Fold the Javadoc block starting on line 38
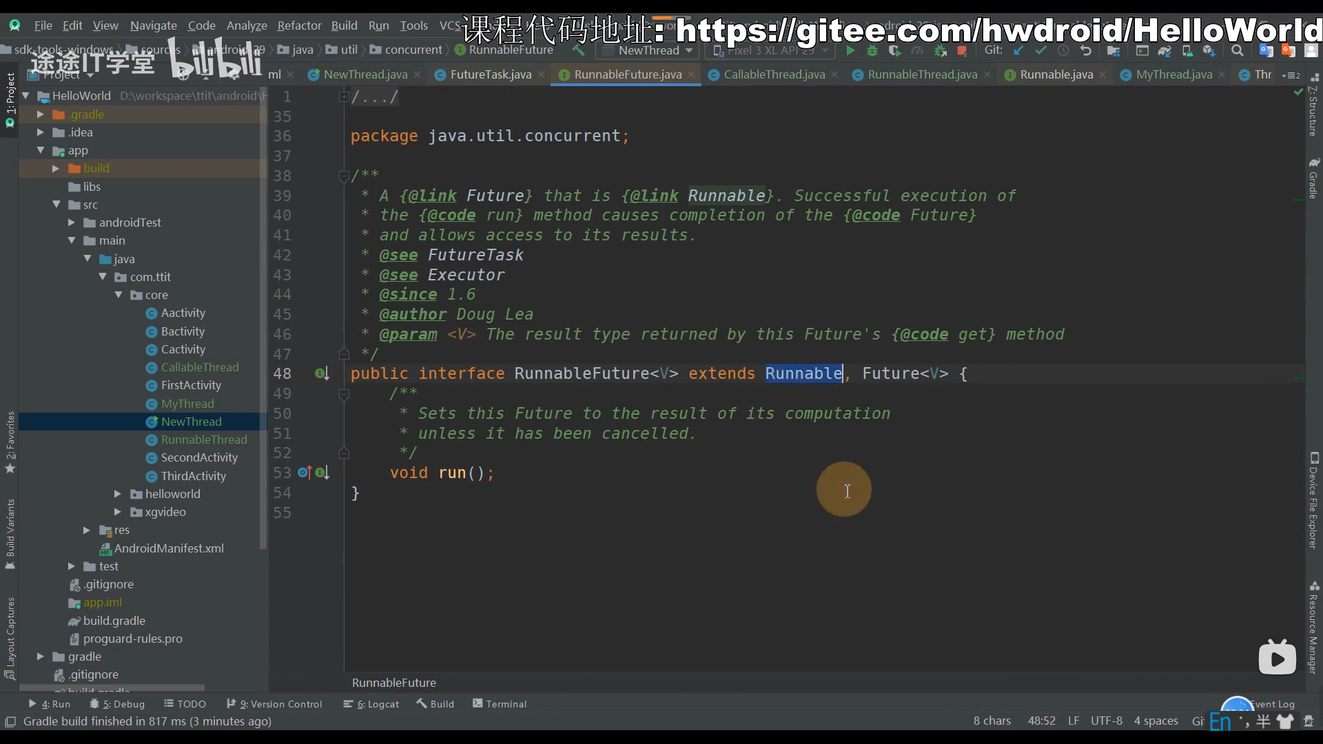The image size is (1323, 744). point(343,176)
